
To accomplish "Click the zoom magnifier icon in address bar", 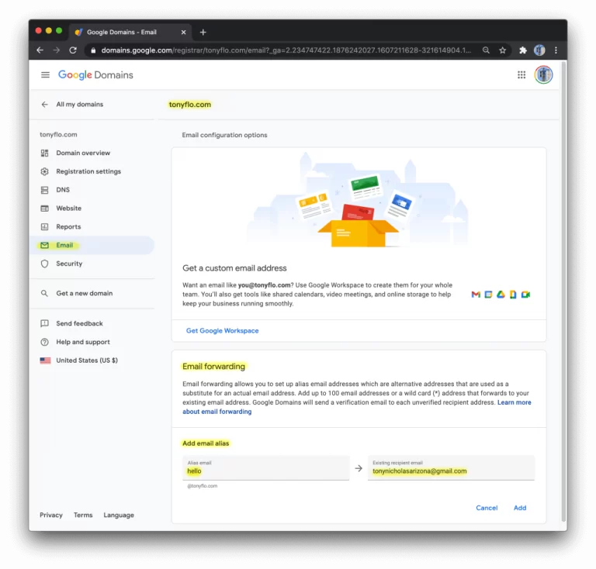I will (x=486, y=50).
